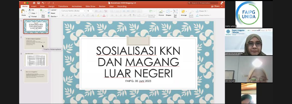Click the Search in Presentation field
Image resolution: width=292 pixels, height=104 pixels.
click(203, 3)
